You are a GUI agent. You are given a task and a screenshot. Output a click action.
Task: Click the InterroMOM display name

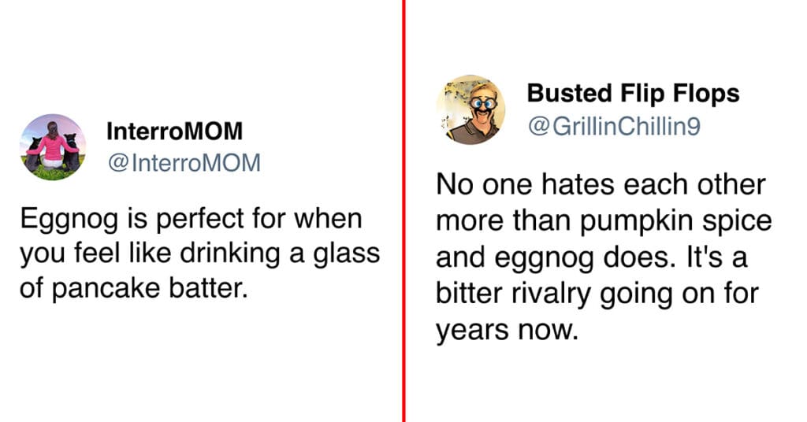point(174,131)
